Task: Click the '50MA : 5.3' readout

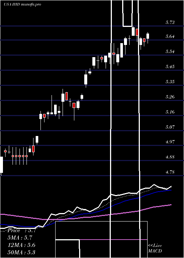Action: (x=21, y=252)
